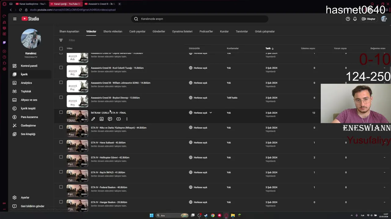Click the Oluştur create button
Image resolution: width=391 pixels, height=219 pixels.
(x=369, y=19)
